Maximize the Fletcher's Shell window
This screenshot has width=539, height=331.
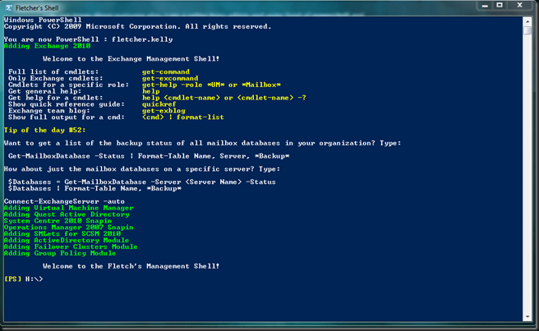coord(498,6)
